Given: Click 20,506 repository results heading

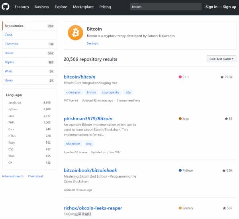Looking at the screenshot, I should pyautogui.click(x=90, y=59).
